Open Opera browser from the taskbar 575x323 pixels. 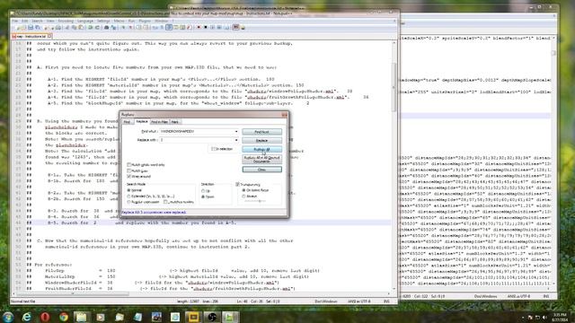45,317
